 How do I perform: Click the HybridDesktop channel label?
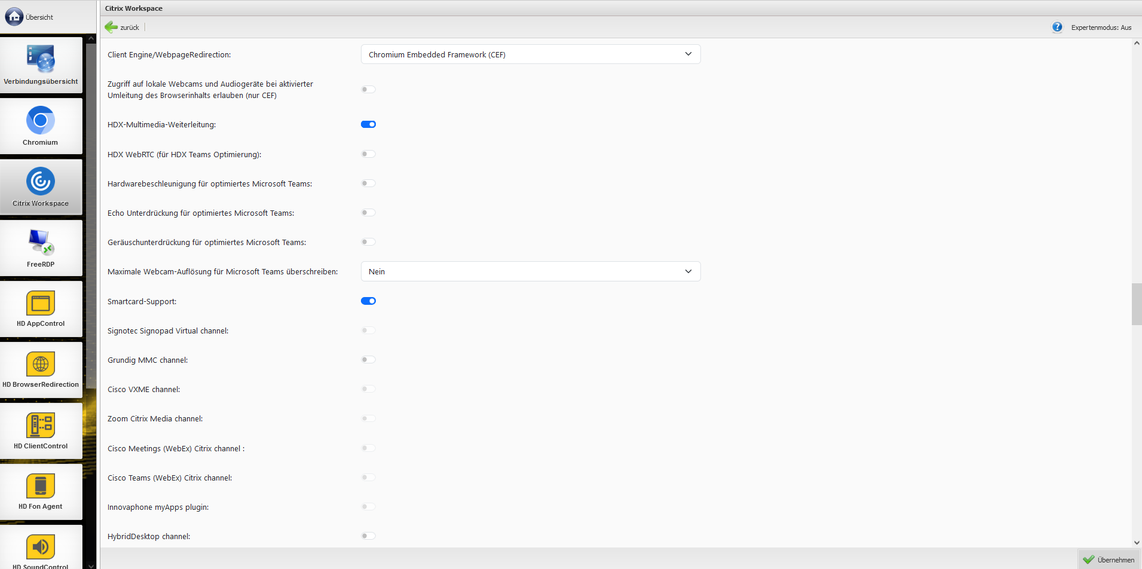pyautogui.click(x=149, y=537)
